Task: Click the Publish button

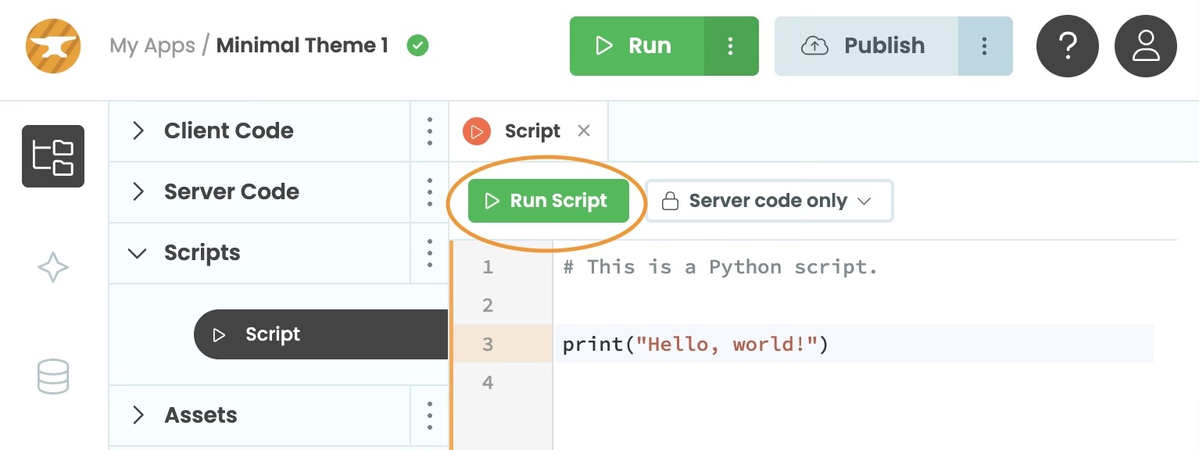Action: [866, 46]
